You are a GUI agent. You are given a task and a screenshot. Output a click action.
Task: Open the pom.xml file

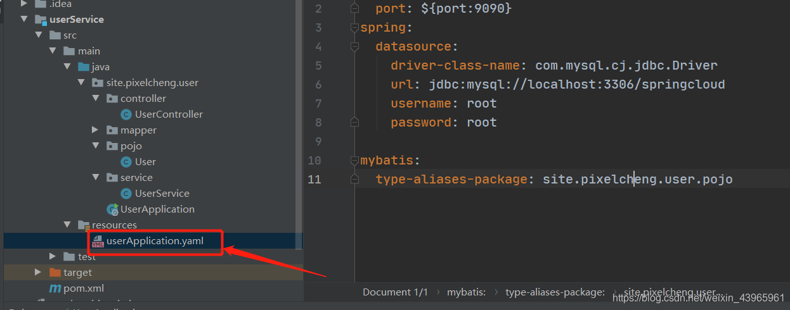coord(84,288)
